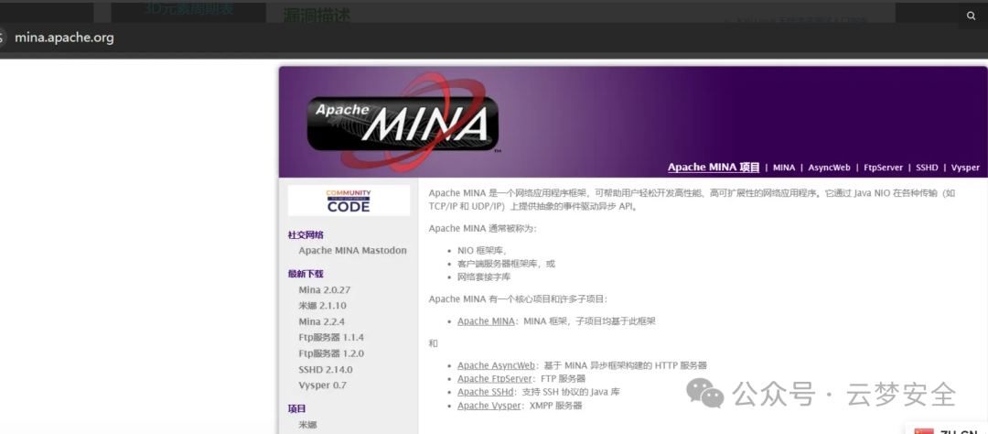This screenshot has width=988, height=434.
Task: Open the Apache MINA Mastodon sidebar link
Action: tap(352, 251)
